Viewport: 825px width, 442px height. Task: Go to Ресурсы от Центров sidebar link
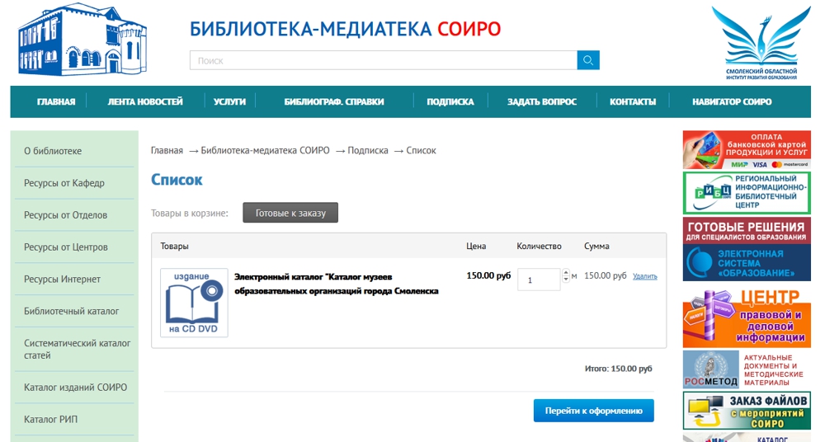tap(66, 247)
